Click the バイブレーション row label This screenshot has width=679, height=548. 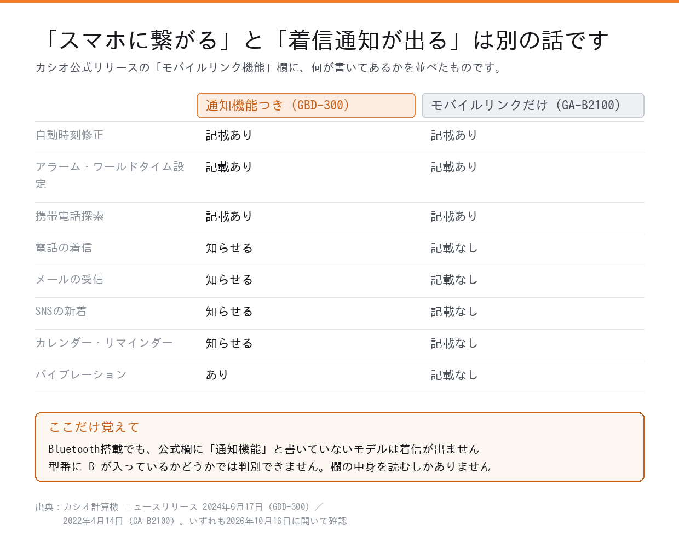[81, 375]
